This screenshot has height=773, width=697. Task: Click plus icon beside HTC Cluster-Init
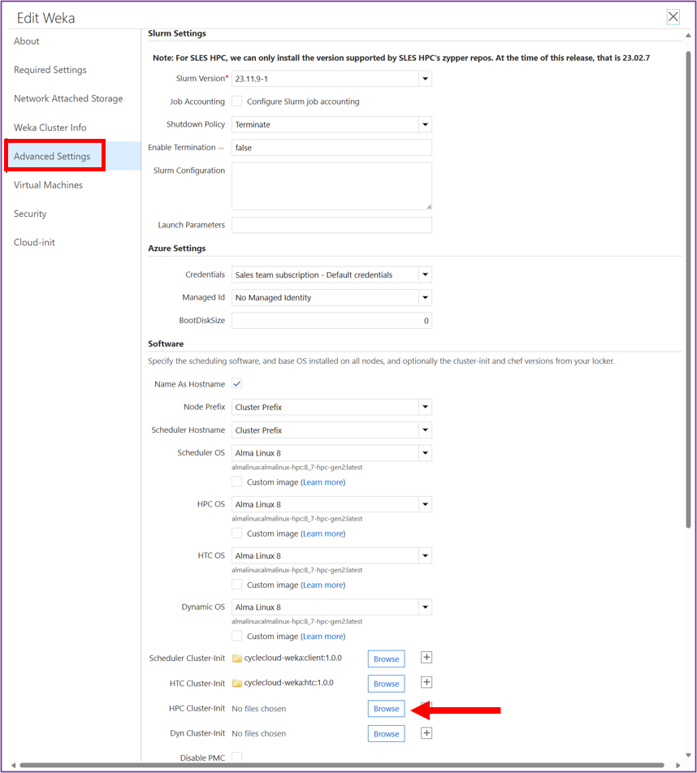pyautogui.click(x=426, y=683)
